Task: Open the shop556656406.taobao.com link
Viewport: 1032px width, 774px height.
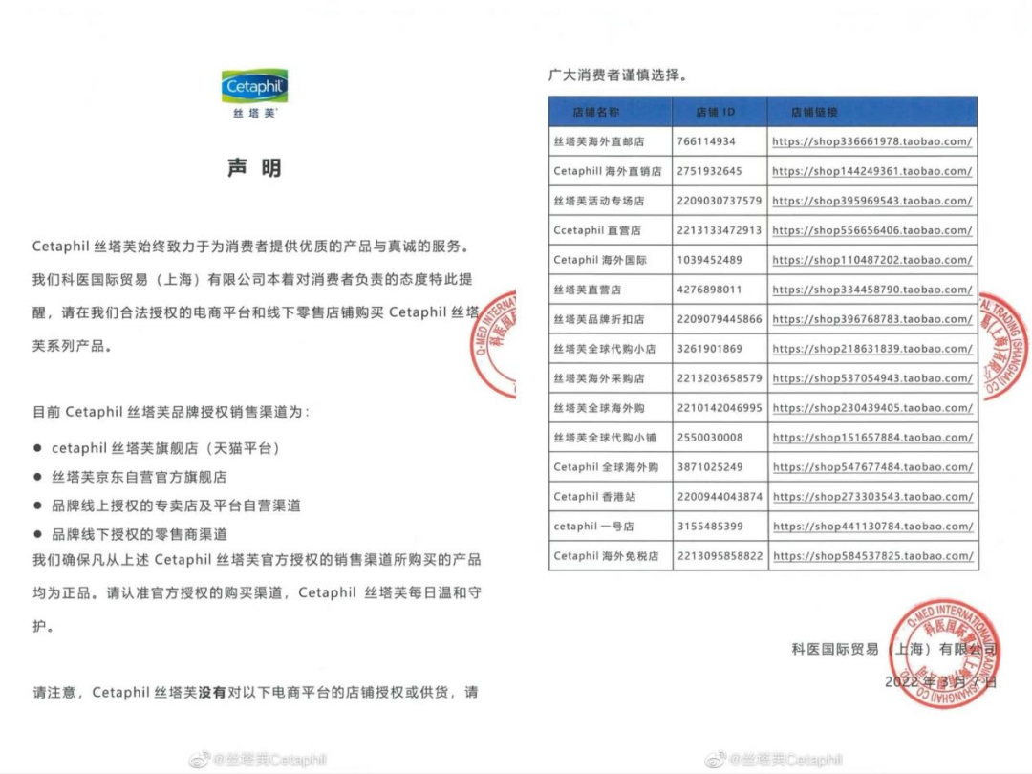Action: click(x=871, y=230)
